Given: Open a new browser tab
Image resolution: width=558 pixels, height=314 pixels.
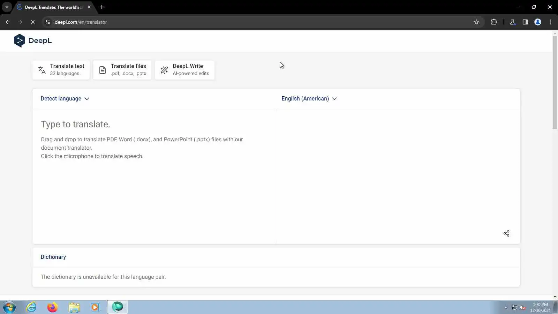Looking at the screenshot, I should (102, 7).
